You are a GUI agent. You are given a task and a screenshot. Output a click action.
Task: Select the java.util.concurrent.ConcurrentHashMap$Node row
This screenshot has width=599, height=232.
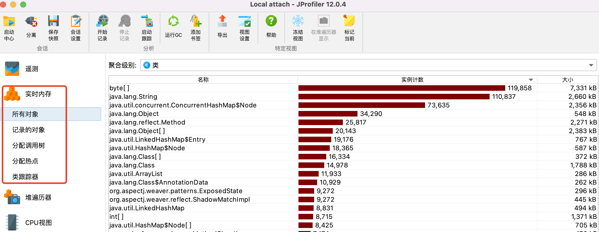point(353,105)
